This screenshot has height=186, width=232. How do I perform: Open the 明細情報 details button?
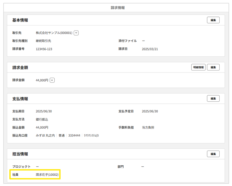pos(198,67)
